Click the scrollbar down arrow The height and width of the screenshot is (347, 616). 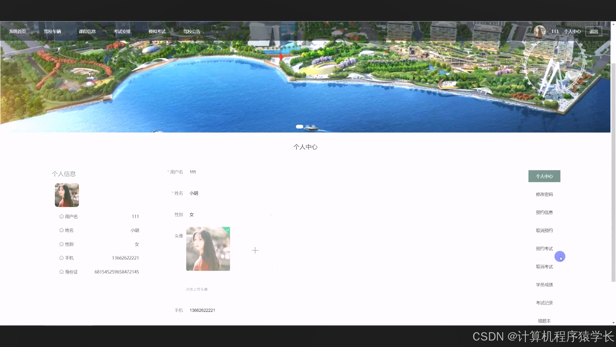613,323
